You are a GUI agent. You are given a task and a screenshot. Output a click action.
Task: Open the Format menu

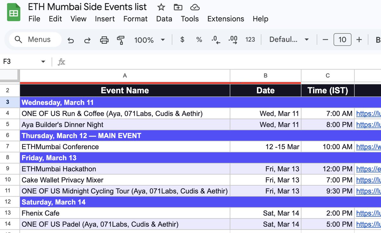136,19
